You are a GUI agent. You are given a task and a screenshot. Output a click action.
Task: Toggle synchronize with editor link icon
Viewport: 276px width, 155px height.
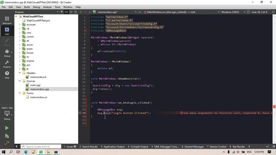click(66, 12)
